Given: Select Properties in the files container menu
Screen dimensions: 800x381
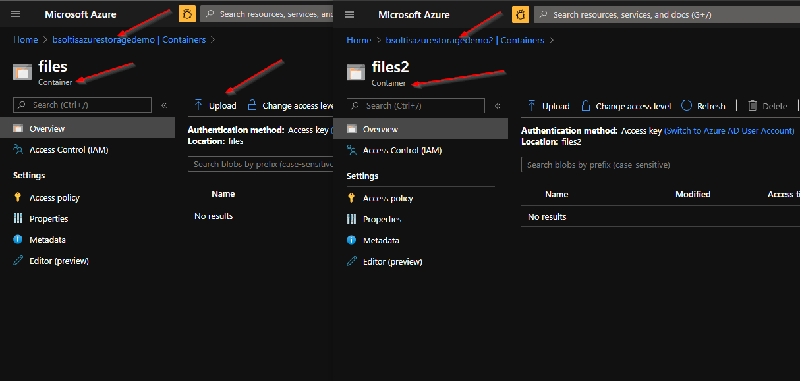Looking at the screenshot, I should (x=49, y=218).
